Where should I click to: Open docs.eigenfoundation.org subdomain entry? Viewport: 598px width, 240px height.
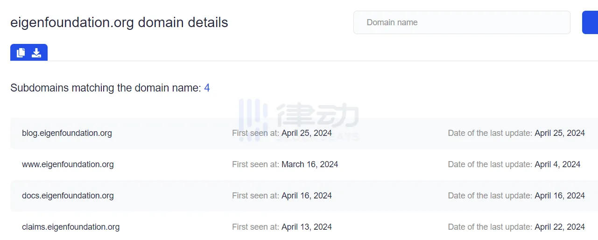pos(68,196)
